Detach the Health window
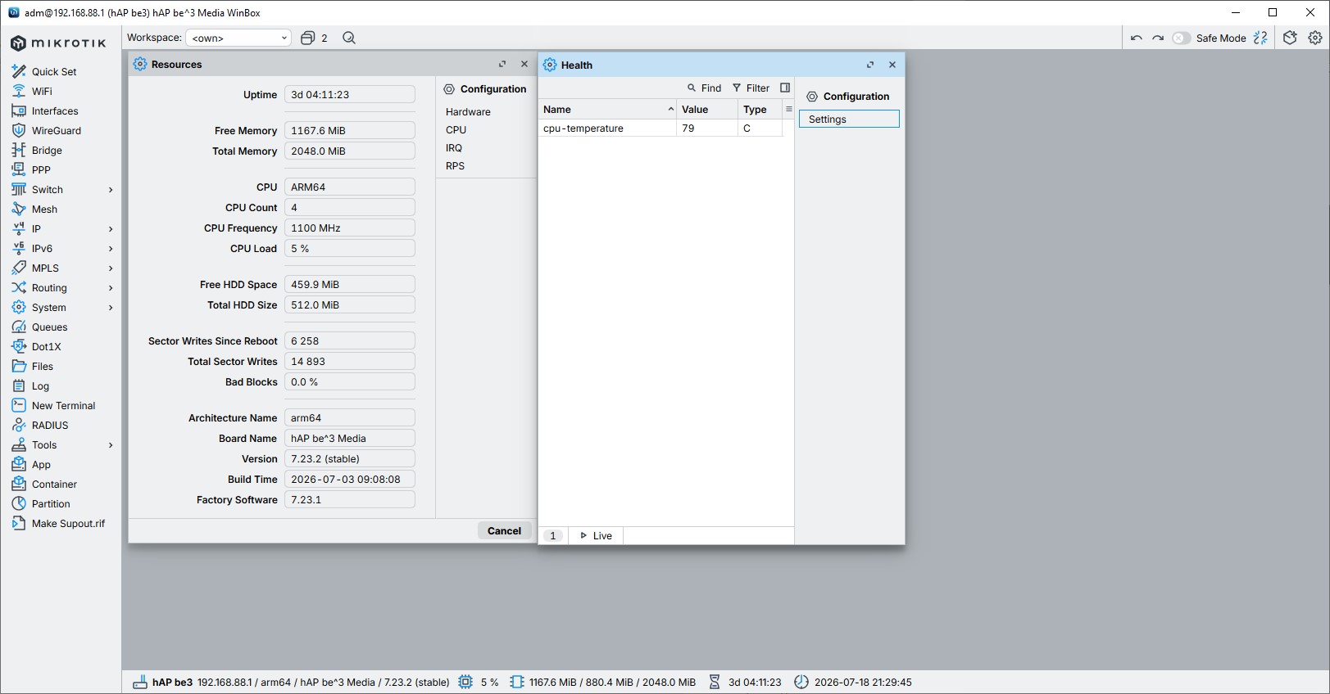This screenshot has width=1330, height=694. coord(870,65)
